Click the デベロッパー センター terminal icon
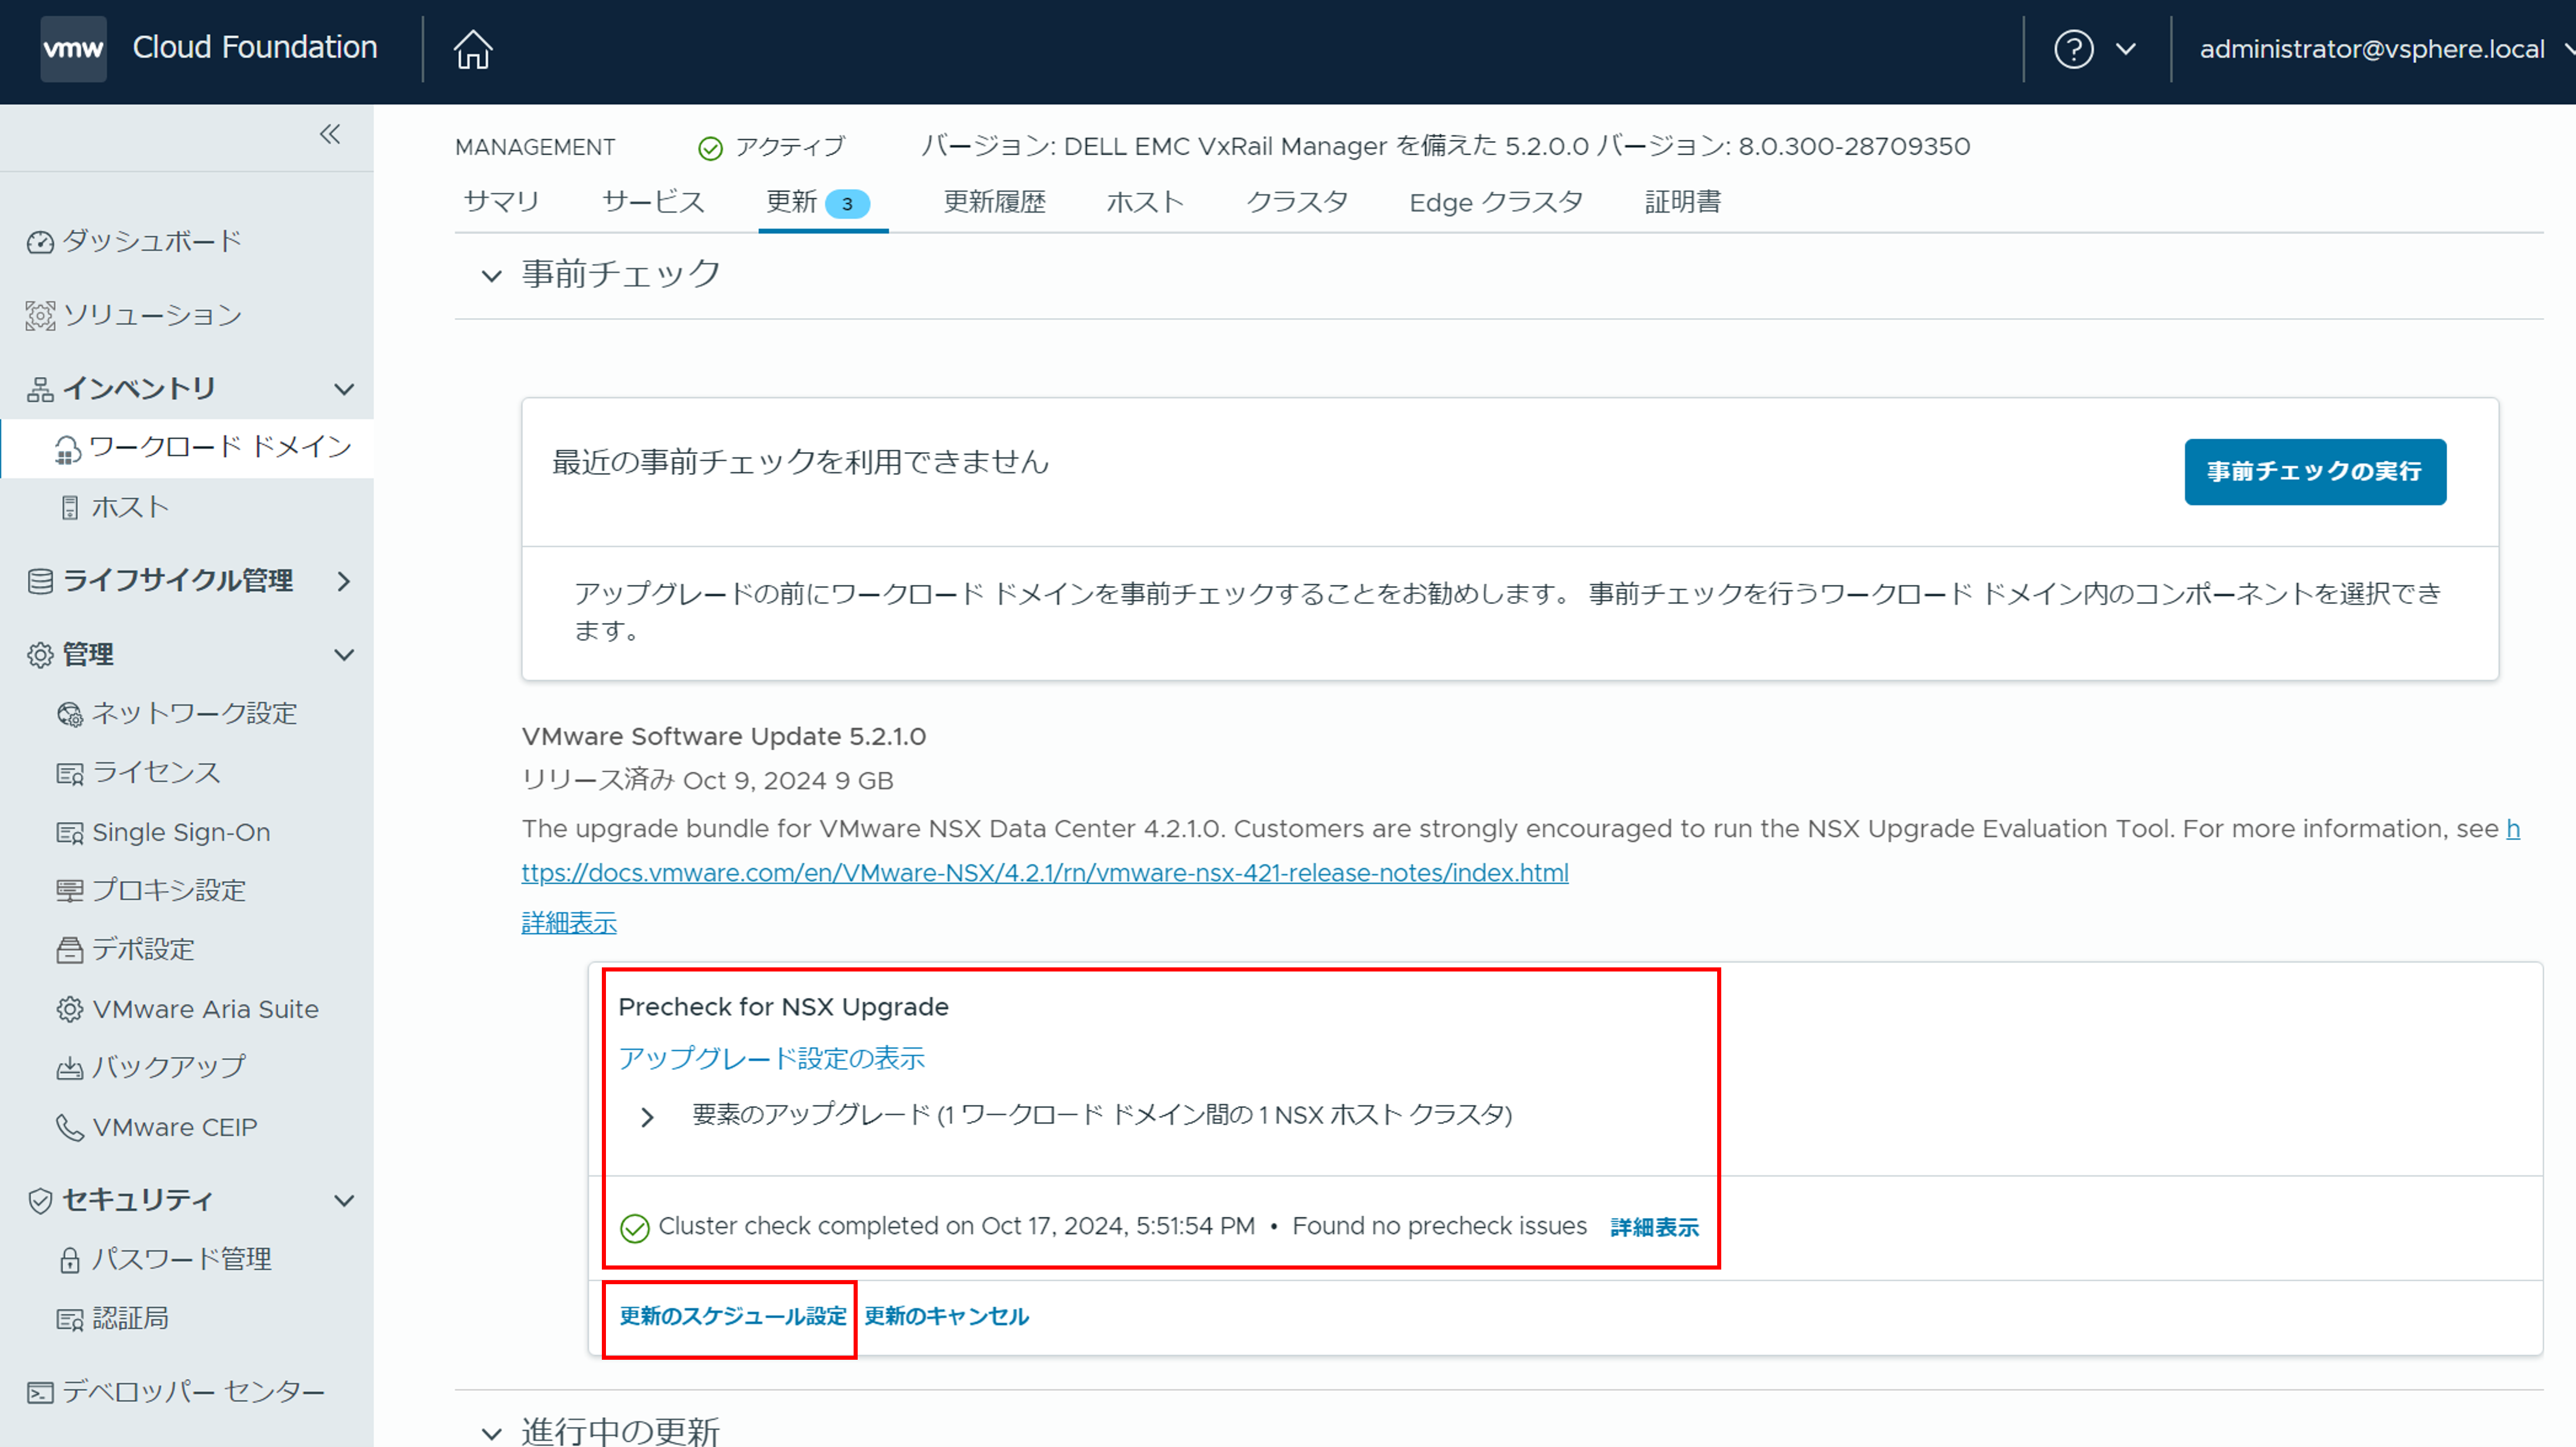 point(40,1393)
